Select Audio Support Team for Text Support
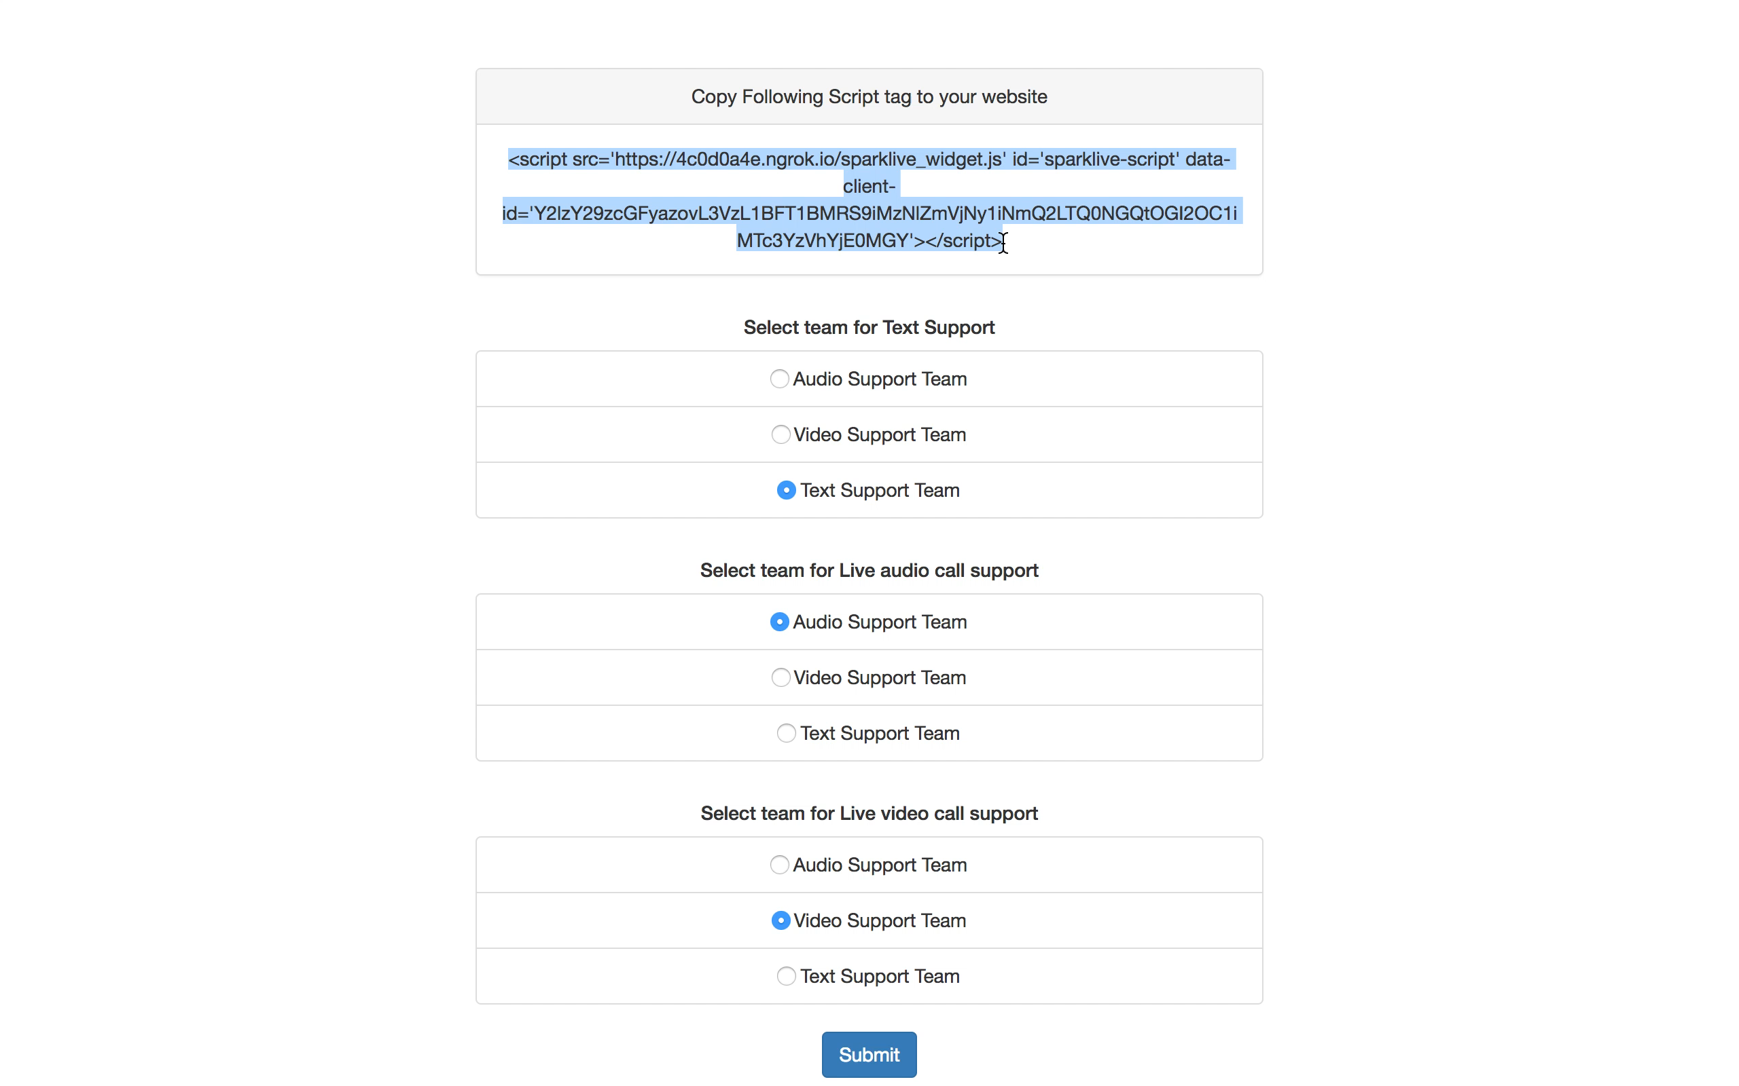The image size is (1739, 1086). click(779, 379)
